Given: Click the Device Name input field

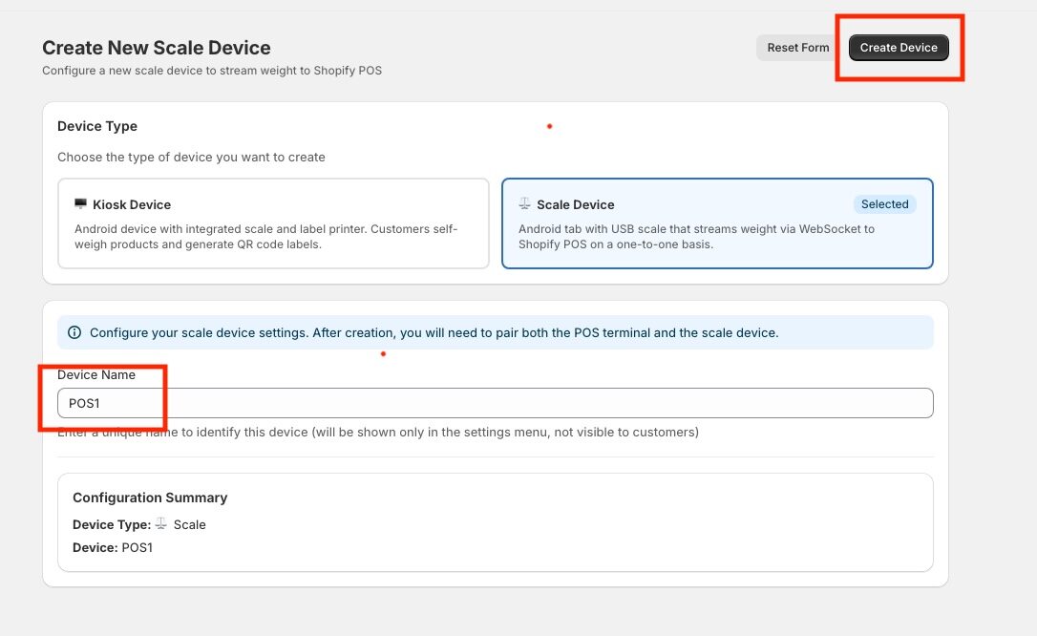Looking at the screenshot, I should [496, 403].
